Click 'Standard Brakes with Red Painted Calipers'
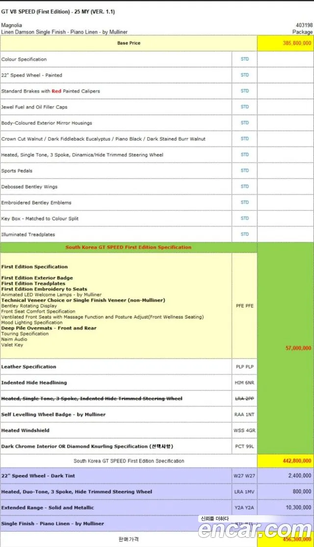Image resolution: width=314 pixels, height=547 pixels. coord(51,91)
